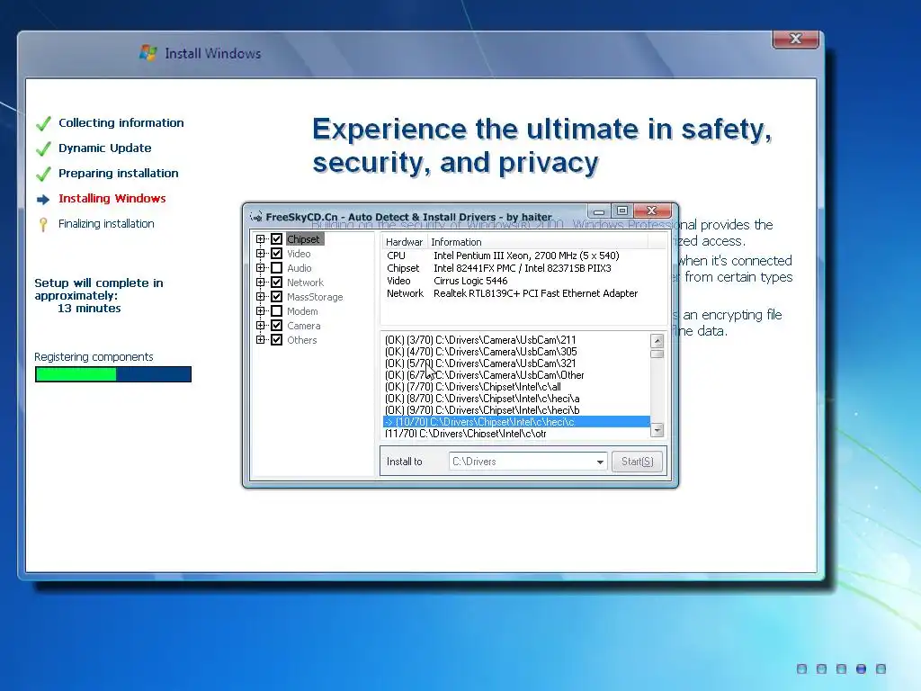This screenshot has height=691, width=921.
Task: Select the Modem tree label
Action: 302,311
